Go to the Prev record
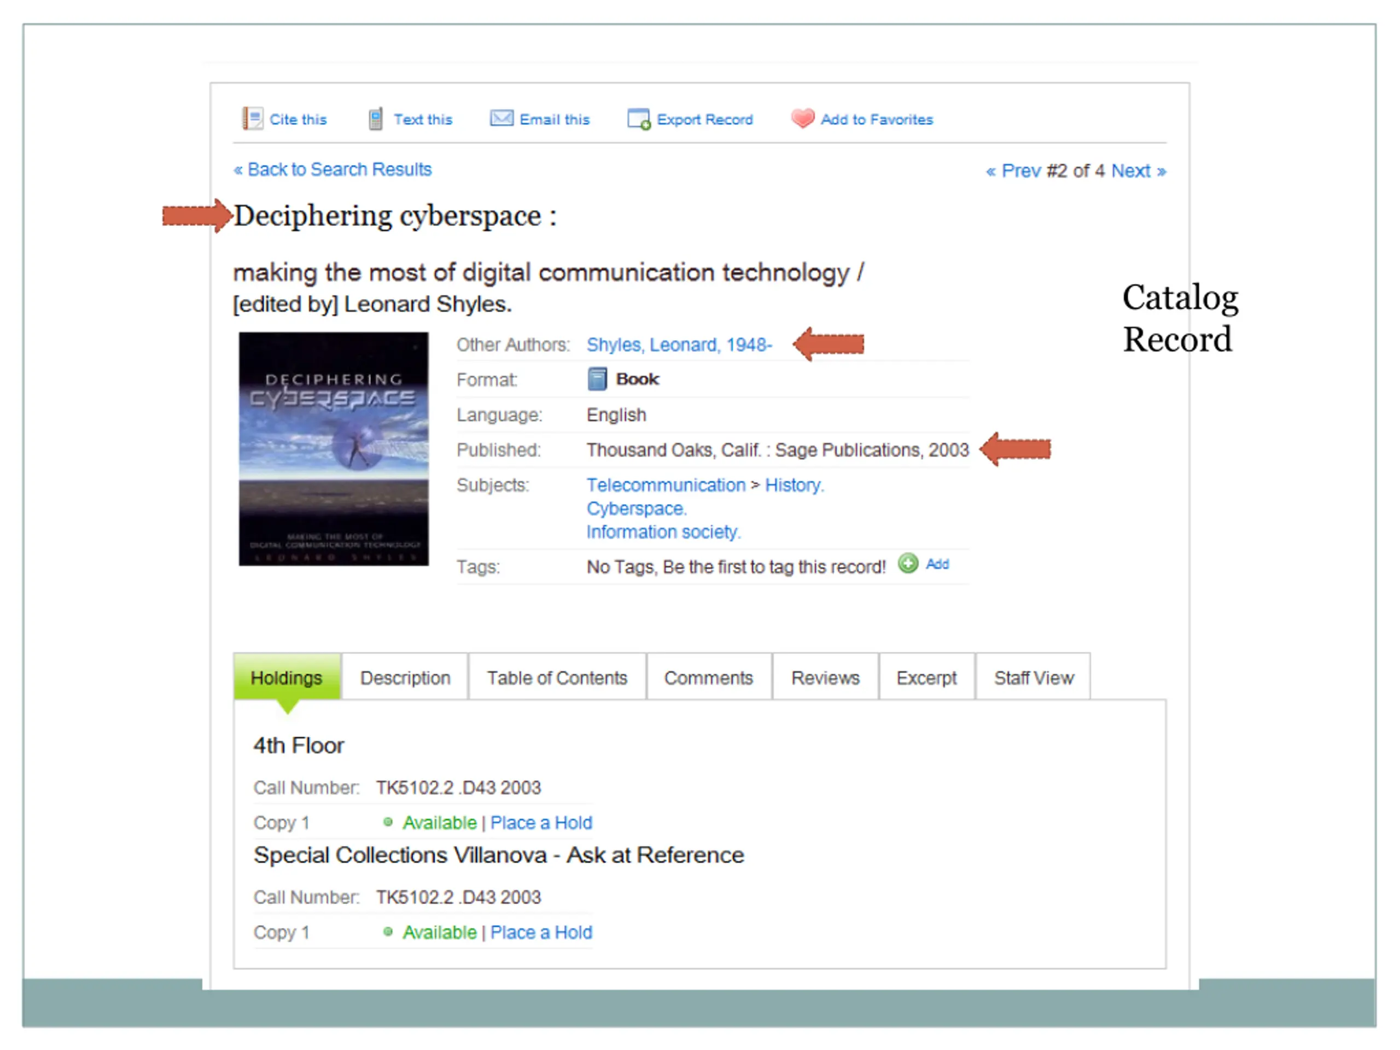Viewport: 1400px width, 1050px height. point(1013,171)
